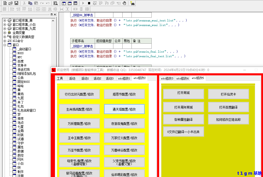Screen dimensions: 263x177
Task: Click the magnifier preview toolbar icon
Action: coord(55,3)
